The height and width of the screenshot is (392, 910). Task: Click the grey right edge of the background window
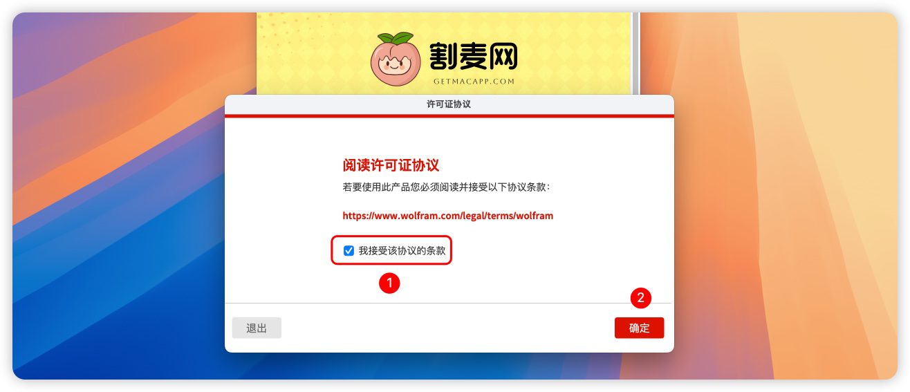636,53
